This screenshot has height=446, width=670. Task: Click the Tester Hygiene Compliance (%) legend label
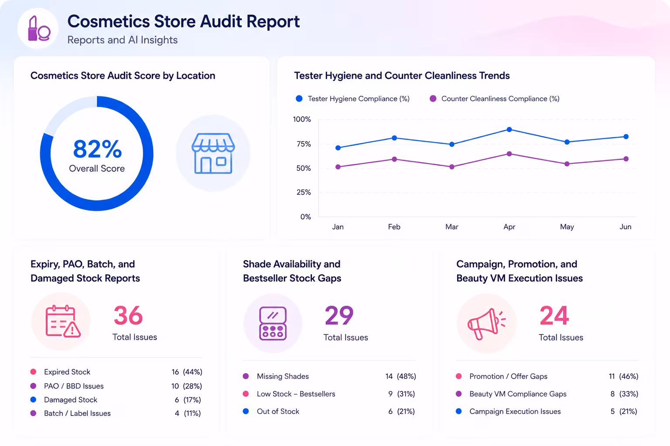coord(359,99)
